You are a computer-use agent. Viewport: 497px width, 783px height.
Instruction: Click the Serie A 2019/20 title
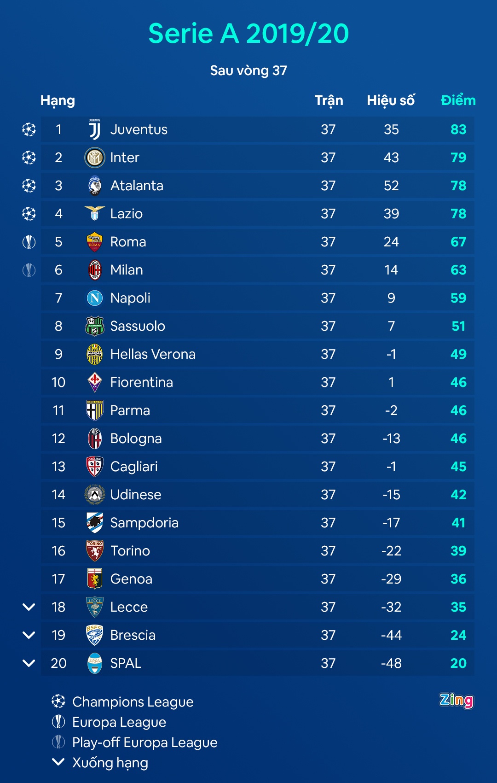point(248,34)
